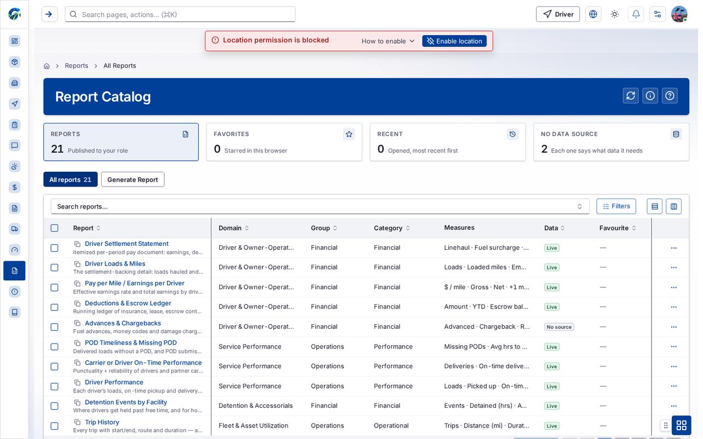Check the Trip History row checkbox
The image size is (703, 439).
click(54, 426)
